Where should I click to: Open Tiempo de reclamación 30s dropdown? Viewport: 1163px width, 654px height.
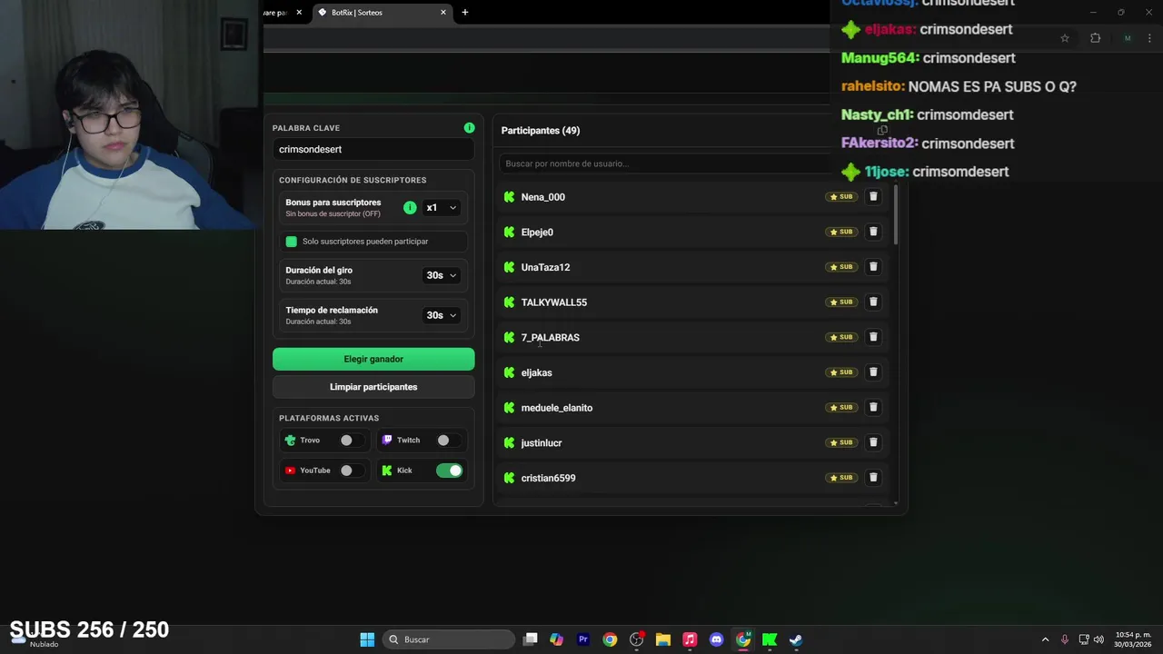tap(442, 315)
